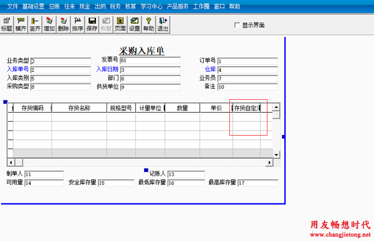Click the 供货单位 input field

[150, 87]
